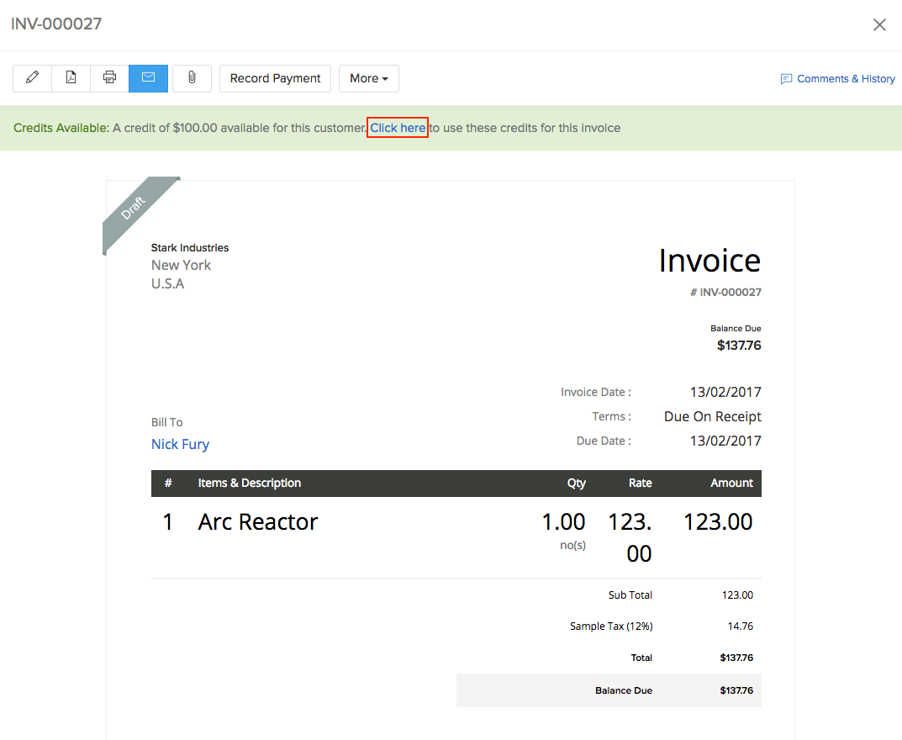Screen dimensions: 902x740
Task: Expand the More dropdown menu
Action: [368, 78]
